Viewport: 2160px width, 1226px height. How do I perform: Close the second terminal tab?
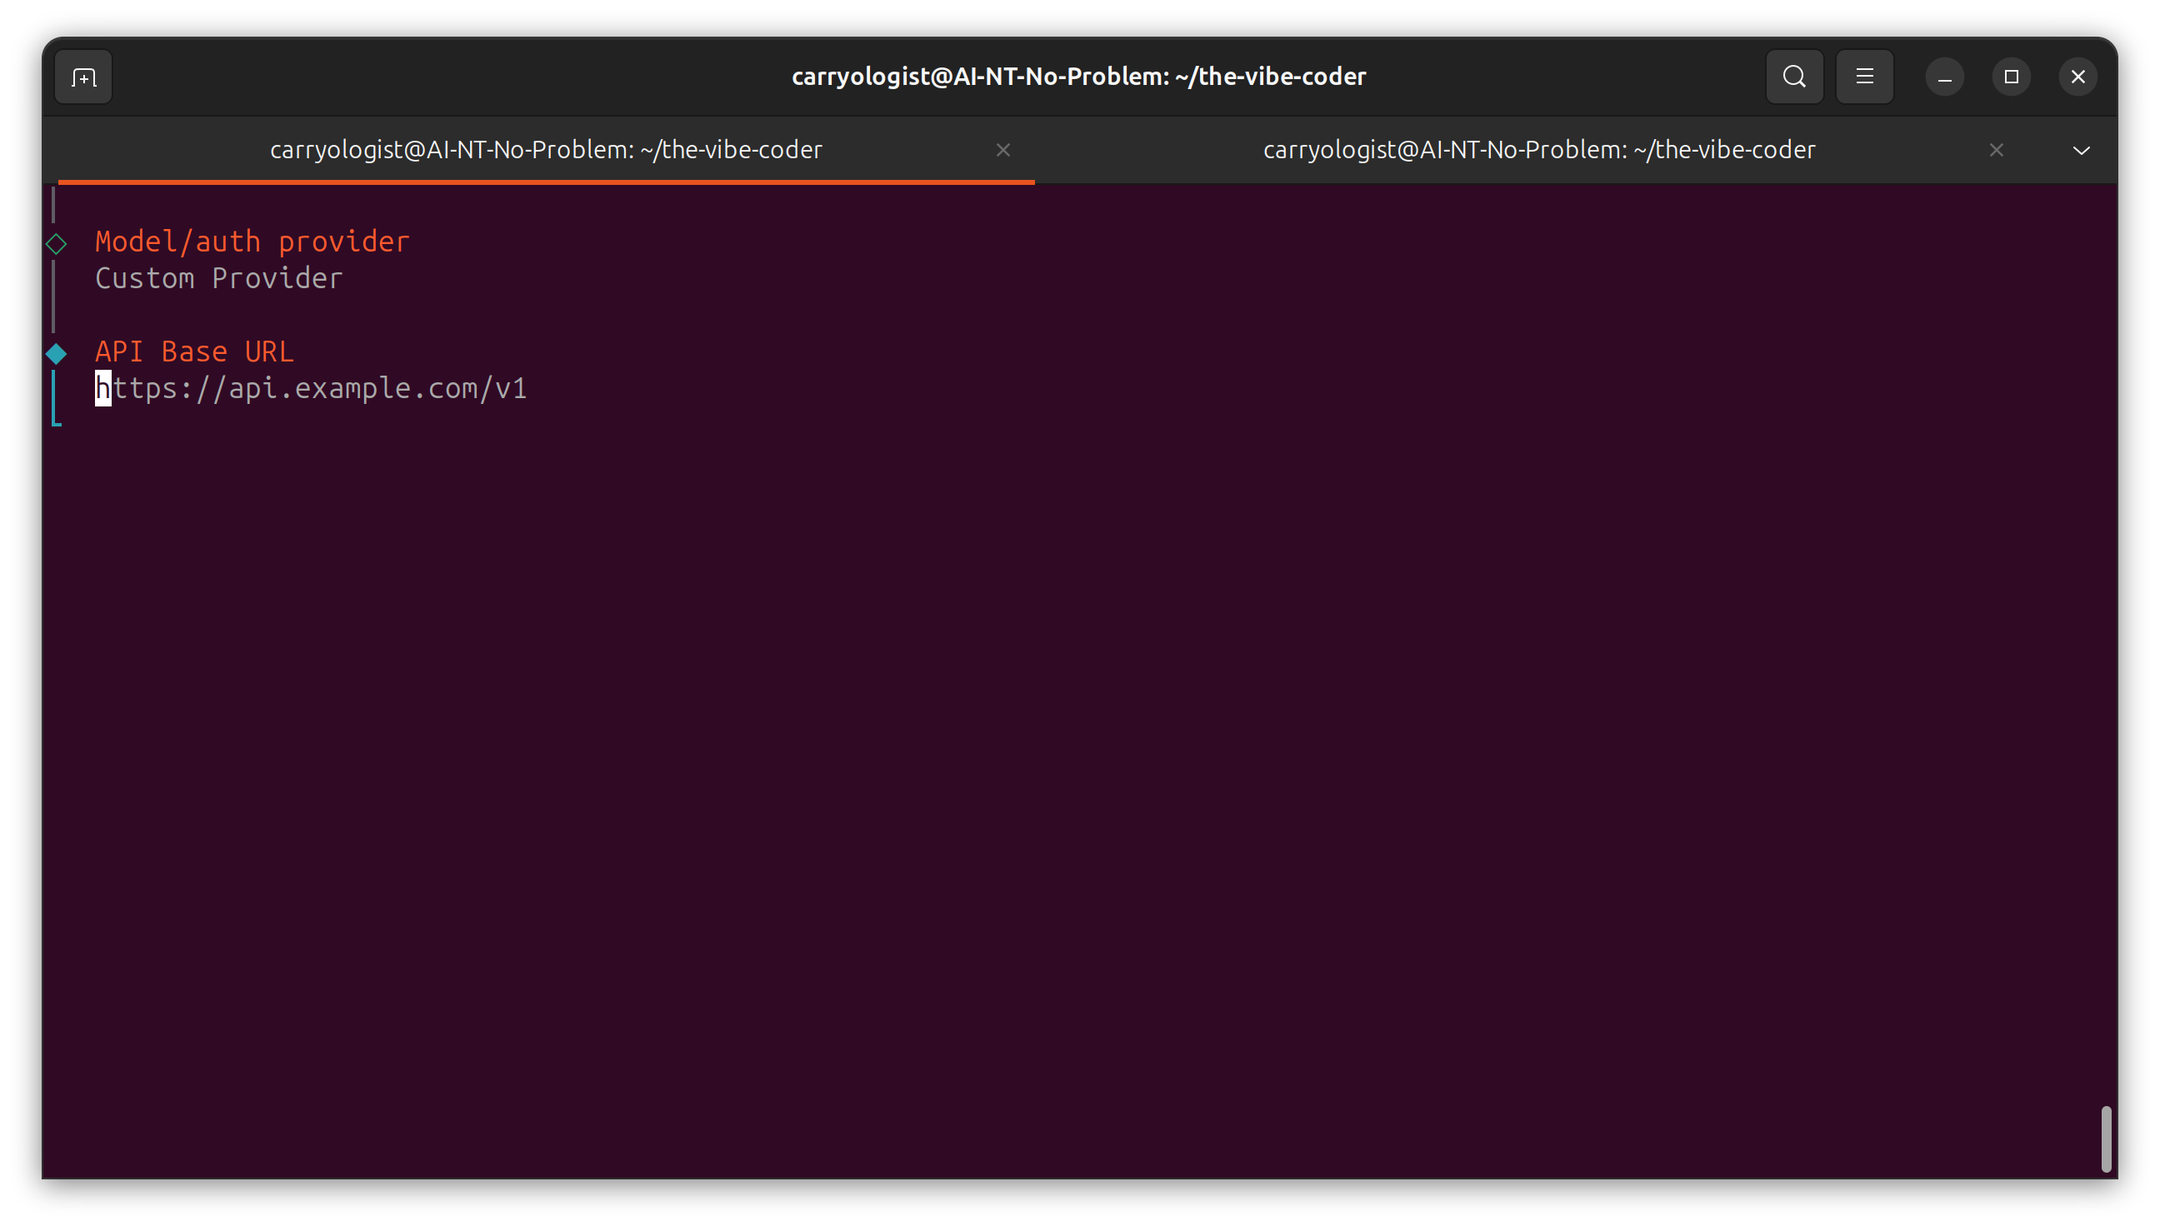tap(1996, 150)
